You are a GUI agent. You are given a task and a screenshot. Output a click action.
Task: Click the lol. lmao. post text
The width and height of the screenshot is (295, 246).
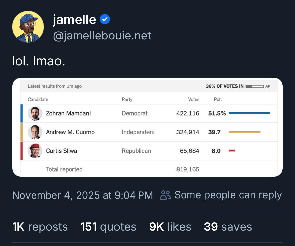(x=39, y=62)
